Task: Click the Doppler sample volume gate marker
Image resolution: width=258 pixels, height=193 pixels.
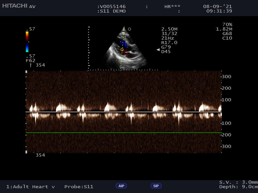Action: (x=122, y=50)
